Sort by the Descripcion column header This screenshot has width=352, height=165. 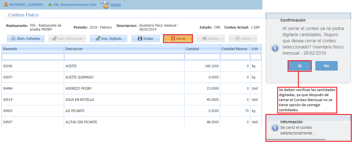[x=124, y=49]
